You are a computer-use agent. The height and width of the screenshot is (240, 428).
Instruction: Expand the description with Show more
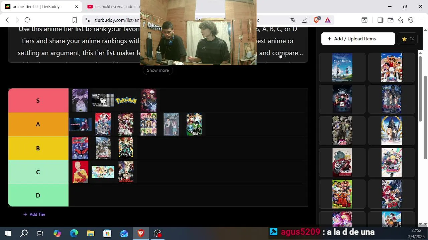(158, 70)
